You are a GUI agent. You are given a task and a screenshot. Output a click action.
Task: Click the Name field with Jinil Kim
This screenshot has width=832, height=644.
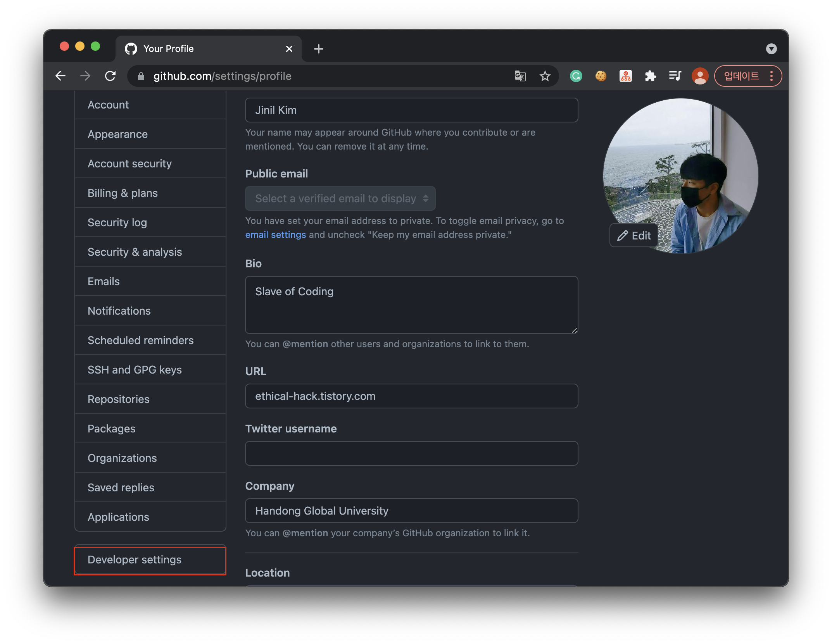412,110
